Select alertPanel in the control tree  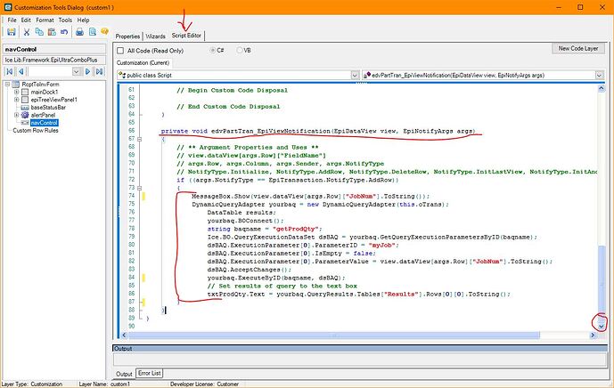click(44, 115)
